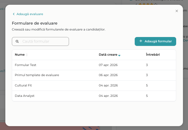This screenshot has width=188, height=130.
Task: Select the Data Analyst form
Action: pos(25,96)
